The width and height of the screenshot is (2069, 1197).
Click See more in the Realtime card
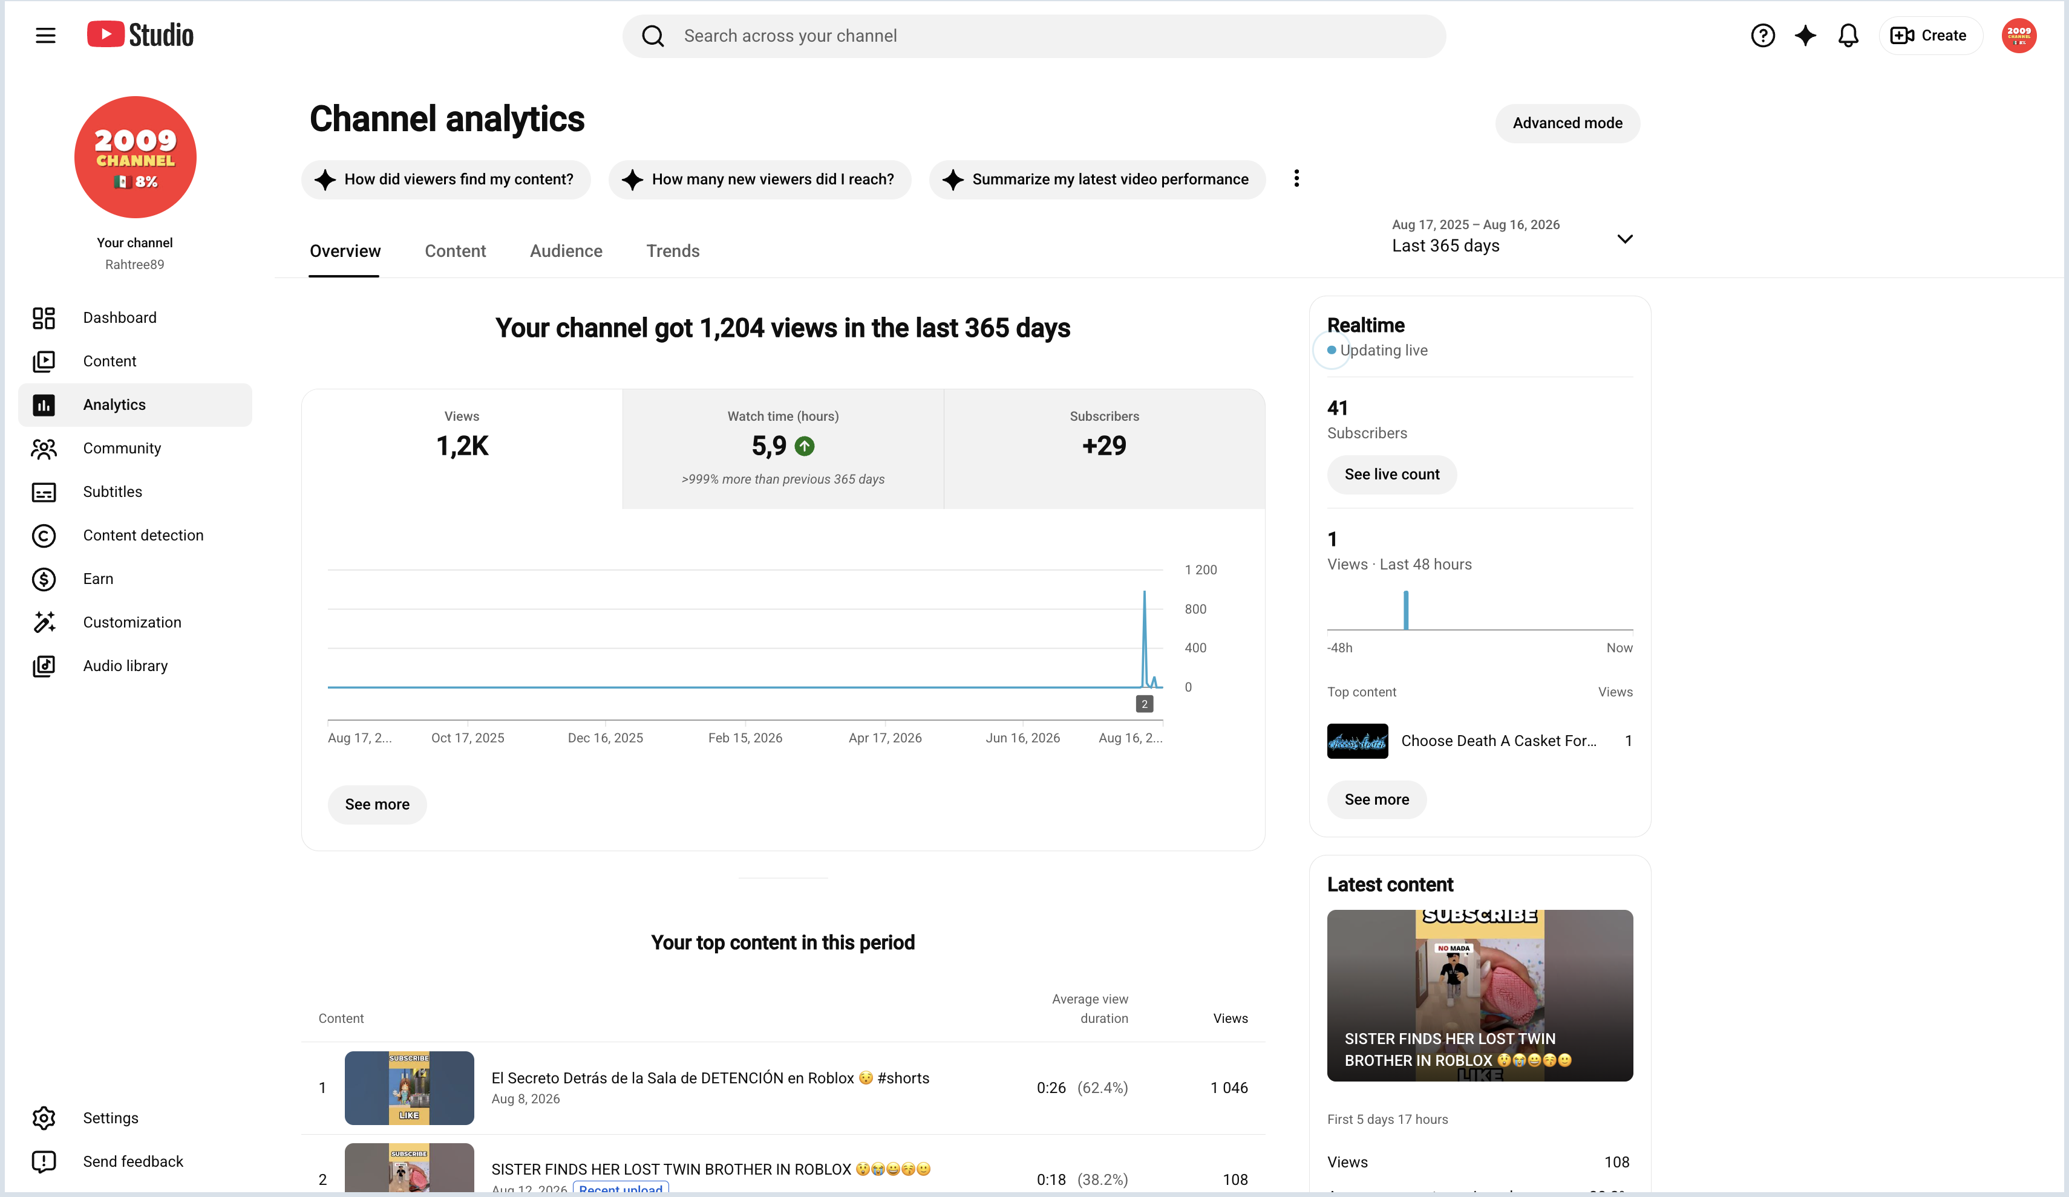1377,799
